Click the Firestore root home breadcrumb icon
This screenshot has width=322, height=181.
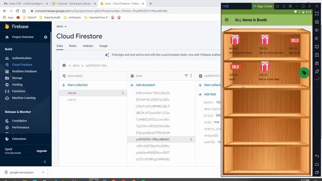(64, 65)
